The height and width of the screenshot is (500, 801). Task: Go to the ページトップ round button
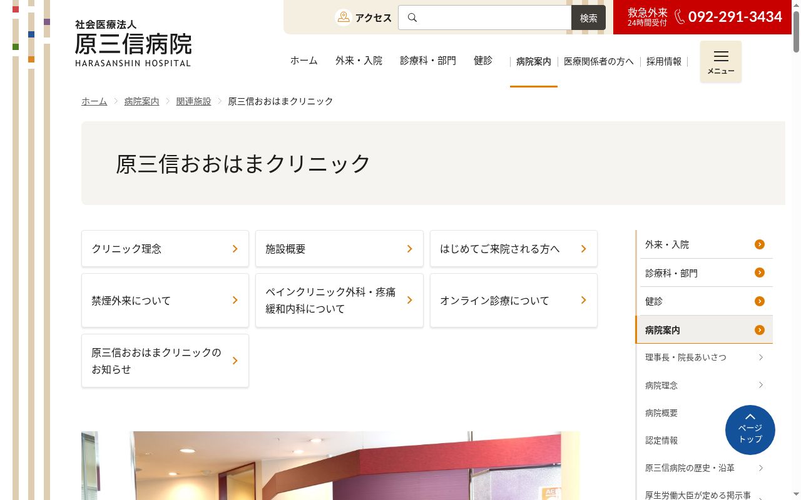(750, 430)
